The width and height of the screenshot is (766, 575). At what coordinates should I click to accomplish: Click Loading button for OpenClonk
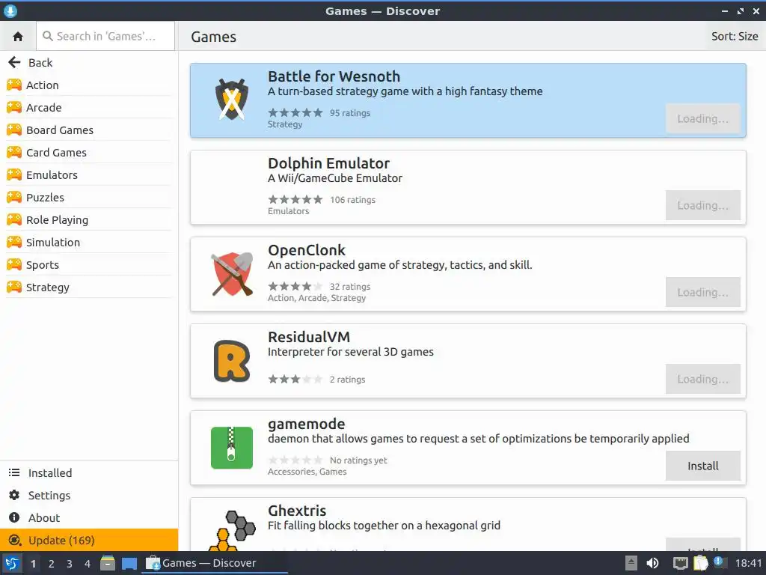coord(703,293)
